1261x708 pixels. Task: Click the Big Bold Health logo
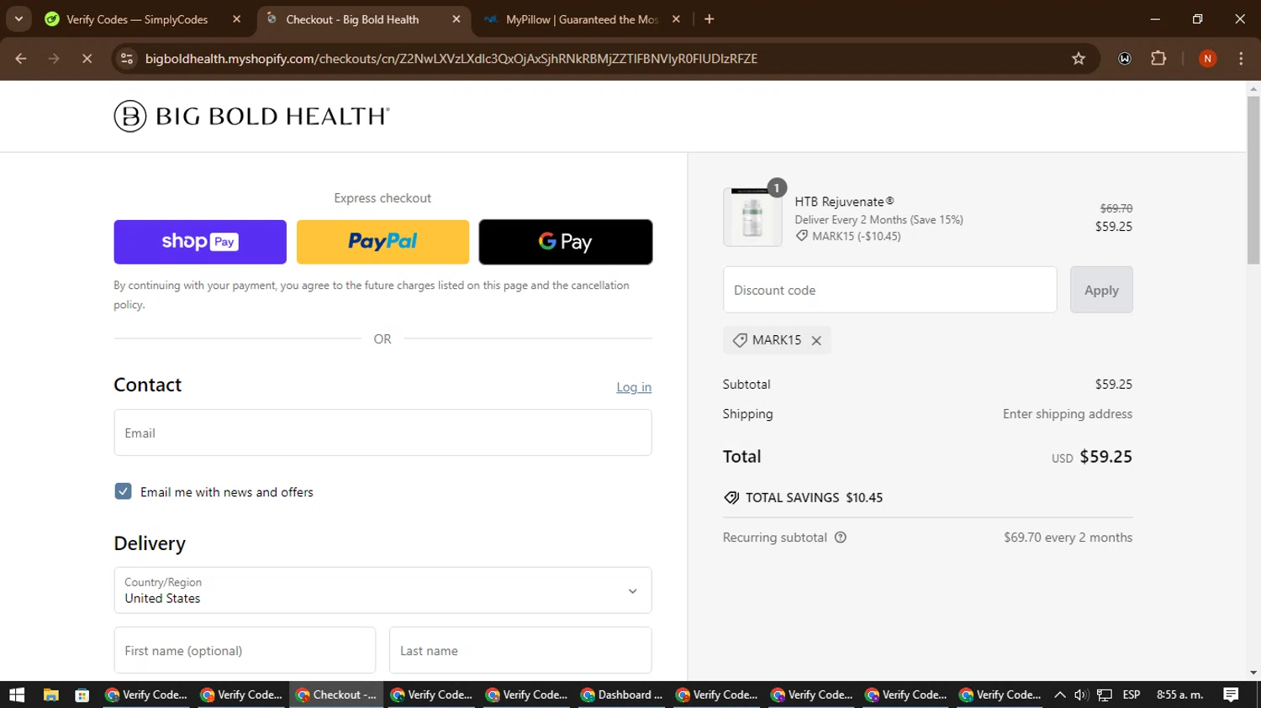coord(252,116)
